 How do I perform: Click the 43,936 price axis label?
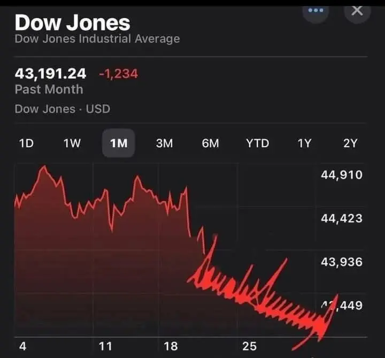(x=342, y=262)
